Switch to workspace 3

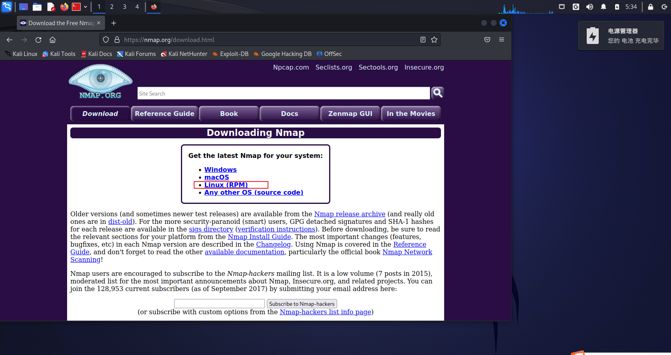[x=125, y=7]
